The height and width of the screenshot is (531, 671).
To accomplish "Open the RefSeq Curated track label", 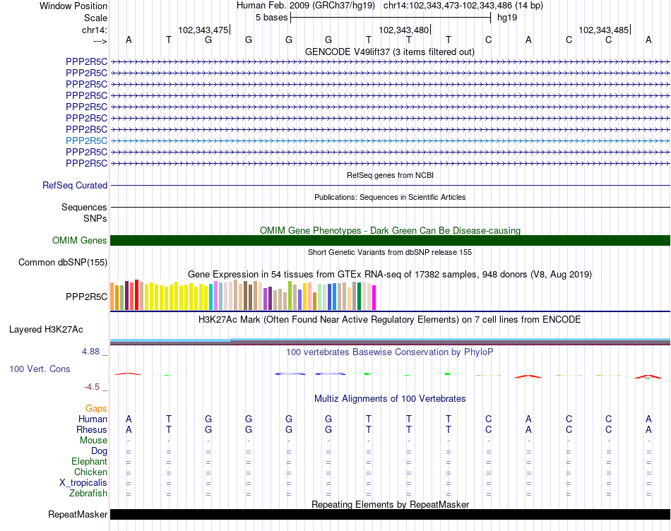I will 74,185.
